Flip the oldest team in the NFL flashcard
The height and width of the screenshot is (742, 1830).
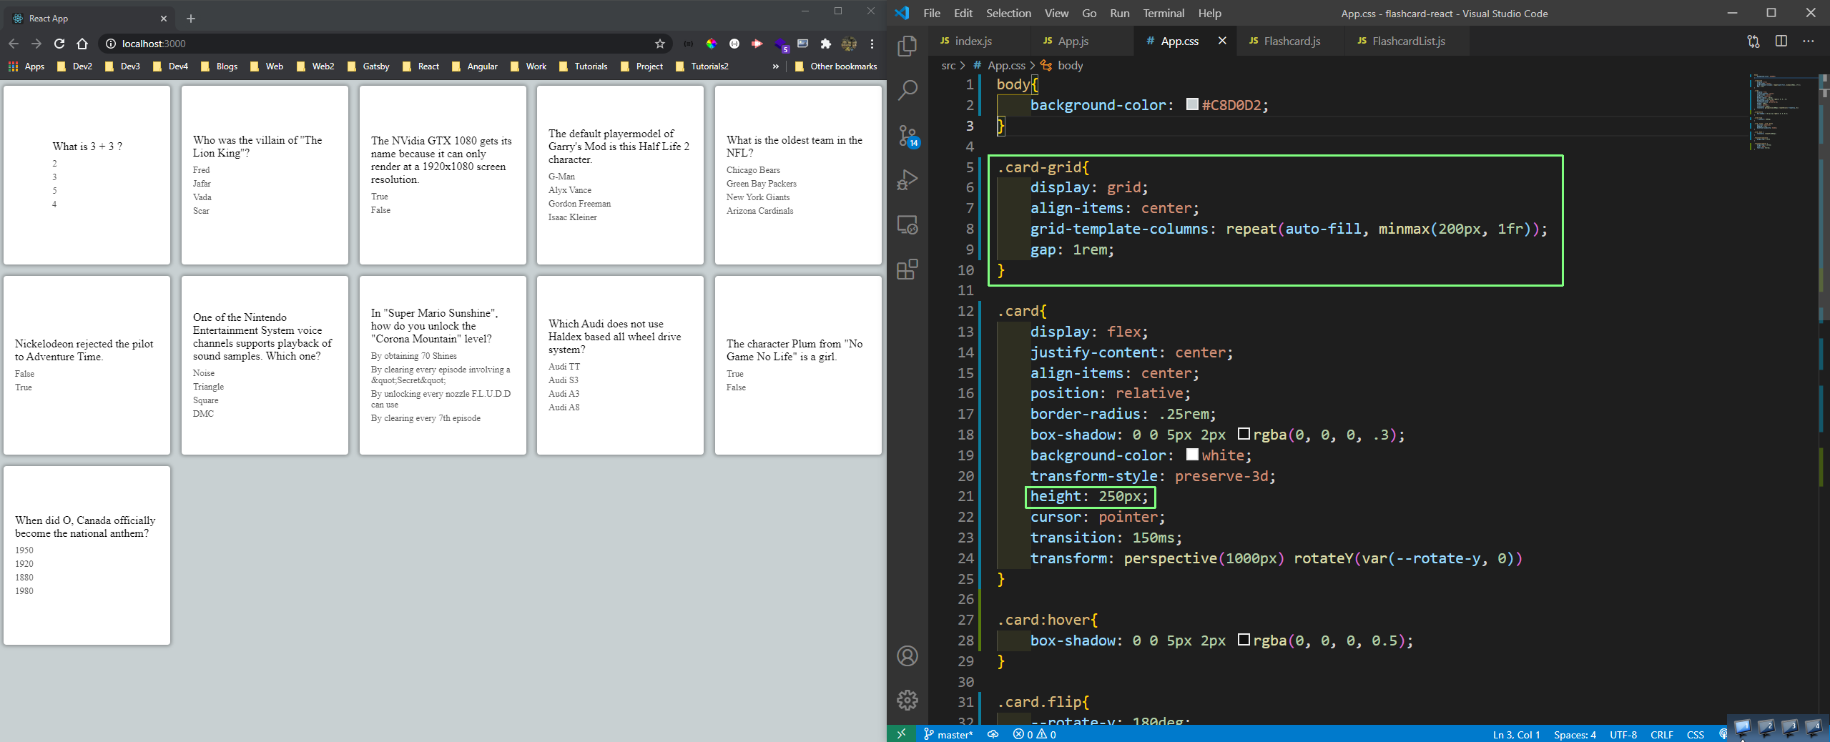tap(798, 175)
